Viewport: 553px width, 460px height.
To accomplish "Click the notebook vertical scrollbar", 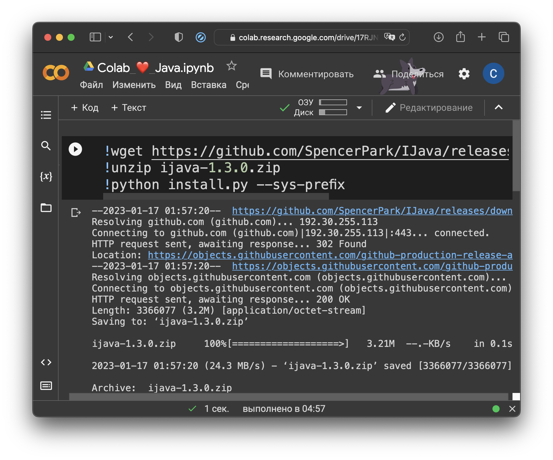I will 516,156.
